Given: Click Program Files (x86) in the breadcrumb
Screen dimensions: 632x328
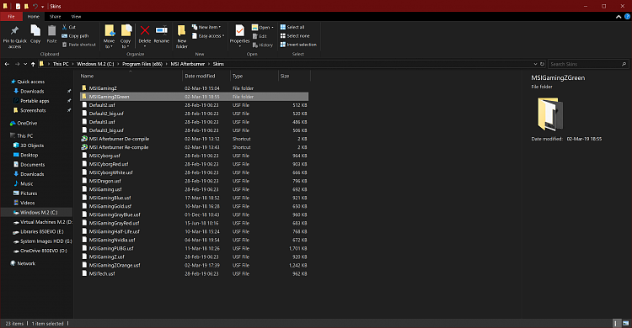Looking at the screenshot, I should (142, 64).
